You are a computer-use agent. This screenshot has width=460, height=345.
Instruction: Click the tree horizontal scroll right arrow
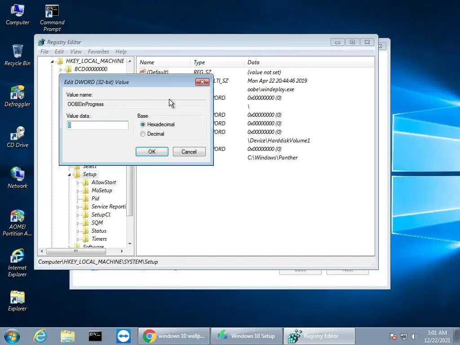[122, 251]
